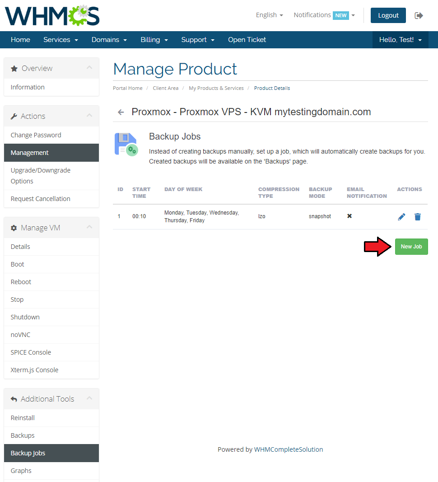
Task: Expand the Support menu
Action: point(198,40)
